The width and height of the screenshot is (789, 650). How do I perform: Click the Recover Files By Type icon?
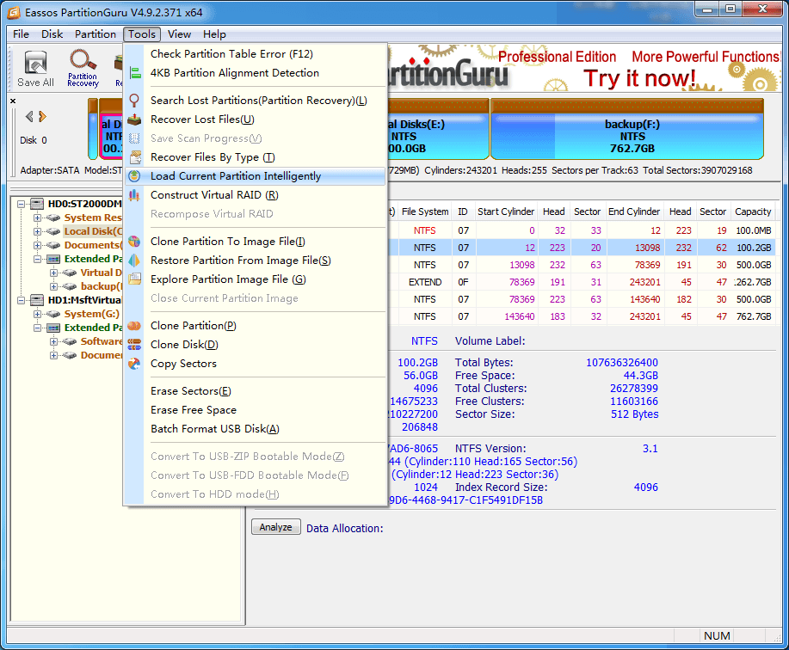[x=135, y=157]
